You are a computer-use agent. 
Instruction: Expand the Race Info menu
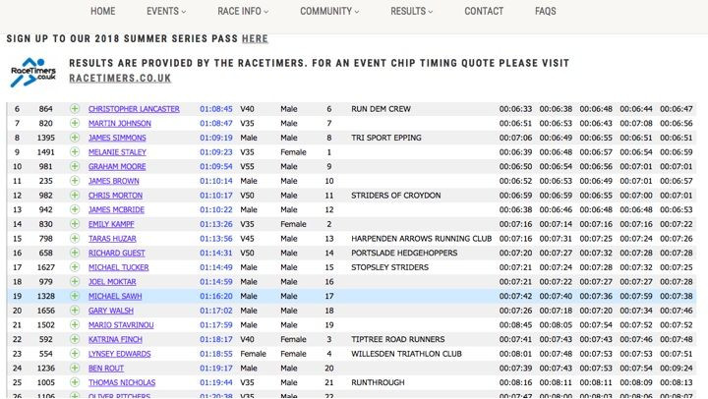coord(243,12)
